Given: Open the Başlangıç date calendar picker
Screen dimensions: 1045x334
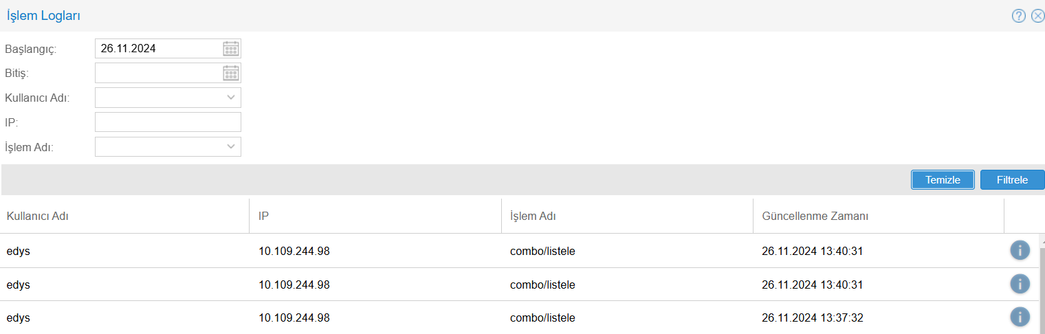Looking at the screenshot, I should click(x=231, y=49).
